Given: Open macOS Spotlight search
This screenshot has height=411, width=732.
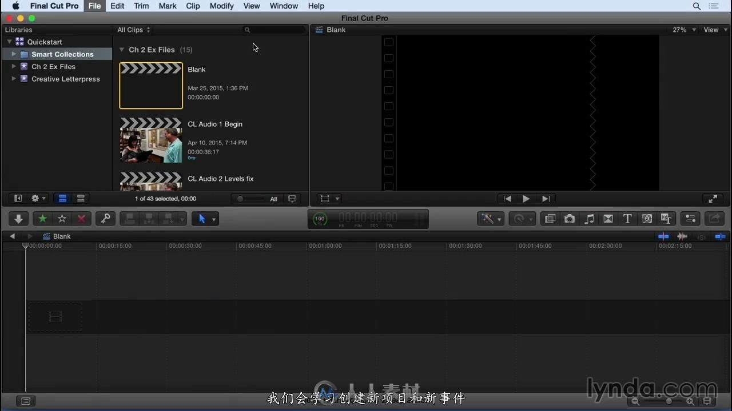Looking at the screenshot, I should 697,6.
